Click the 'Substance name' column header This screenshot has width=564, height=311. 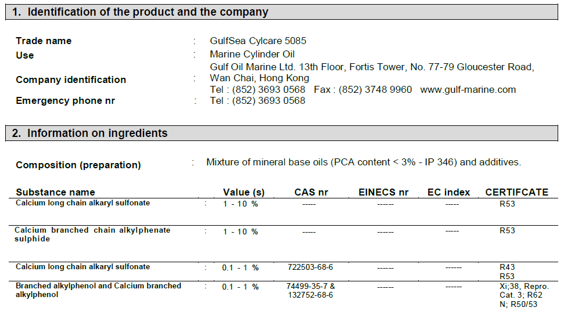55,193
